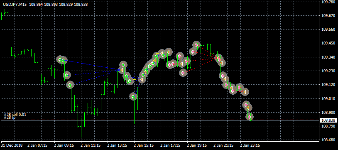Click the 109.560 price scale label
Screen dimensions: 338x150
coord(328,30)
